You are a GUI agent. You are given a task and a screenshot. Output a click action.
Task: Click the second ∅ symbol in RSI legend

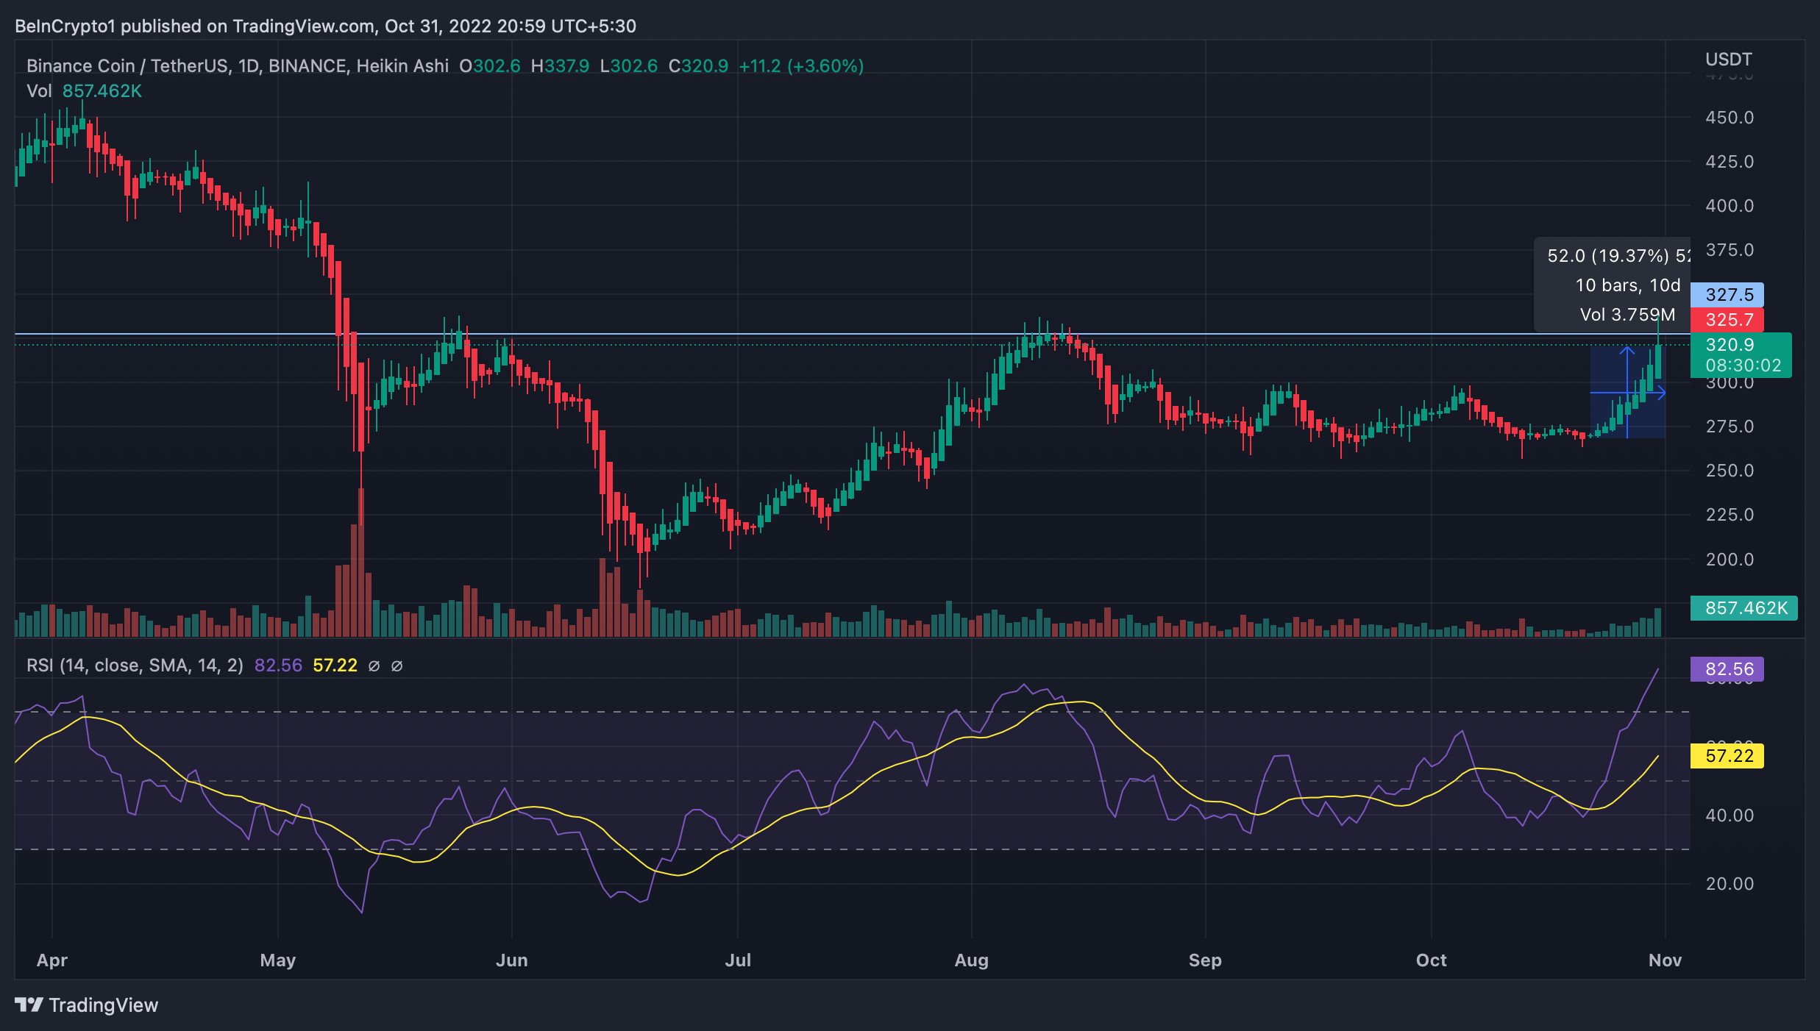point(397,666)
